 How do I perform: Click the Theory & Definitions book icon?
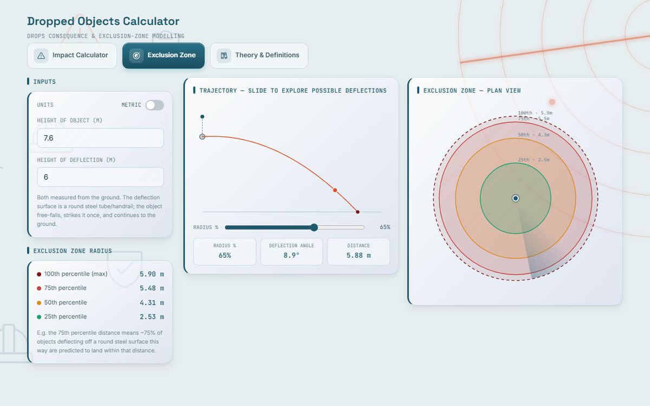[x=224, y=55]
